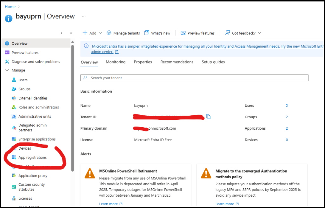
Task: Close the sidebar search with X
Action: [x=62, y=33]
